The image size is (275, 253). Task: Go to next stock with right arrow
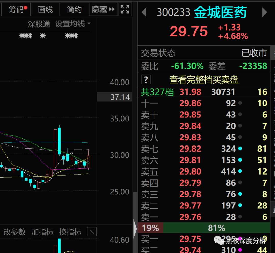point(264,12)
